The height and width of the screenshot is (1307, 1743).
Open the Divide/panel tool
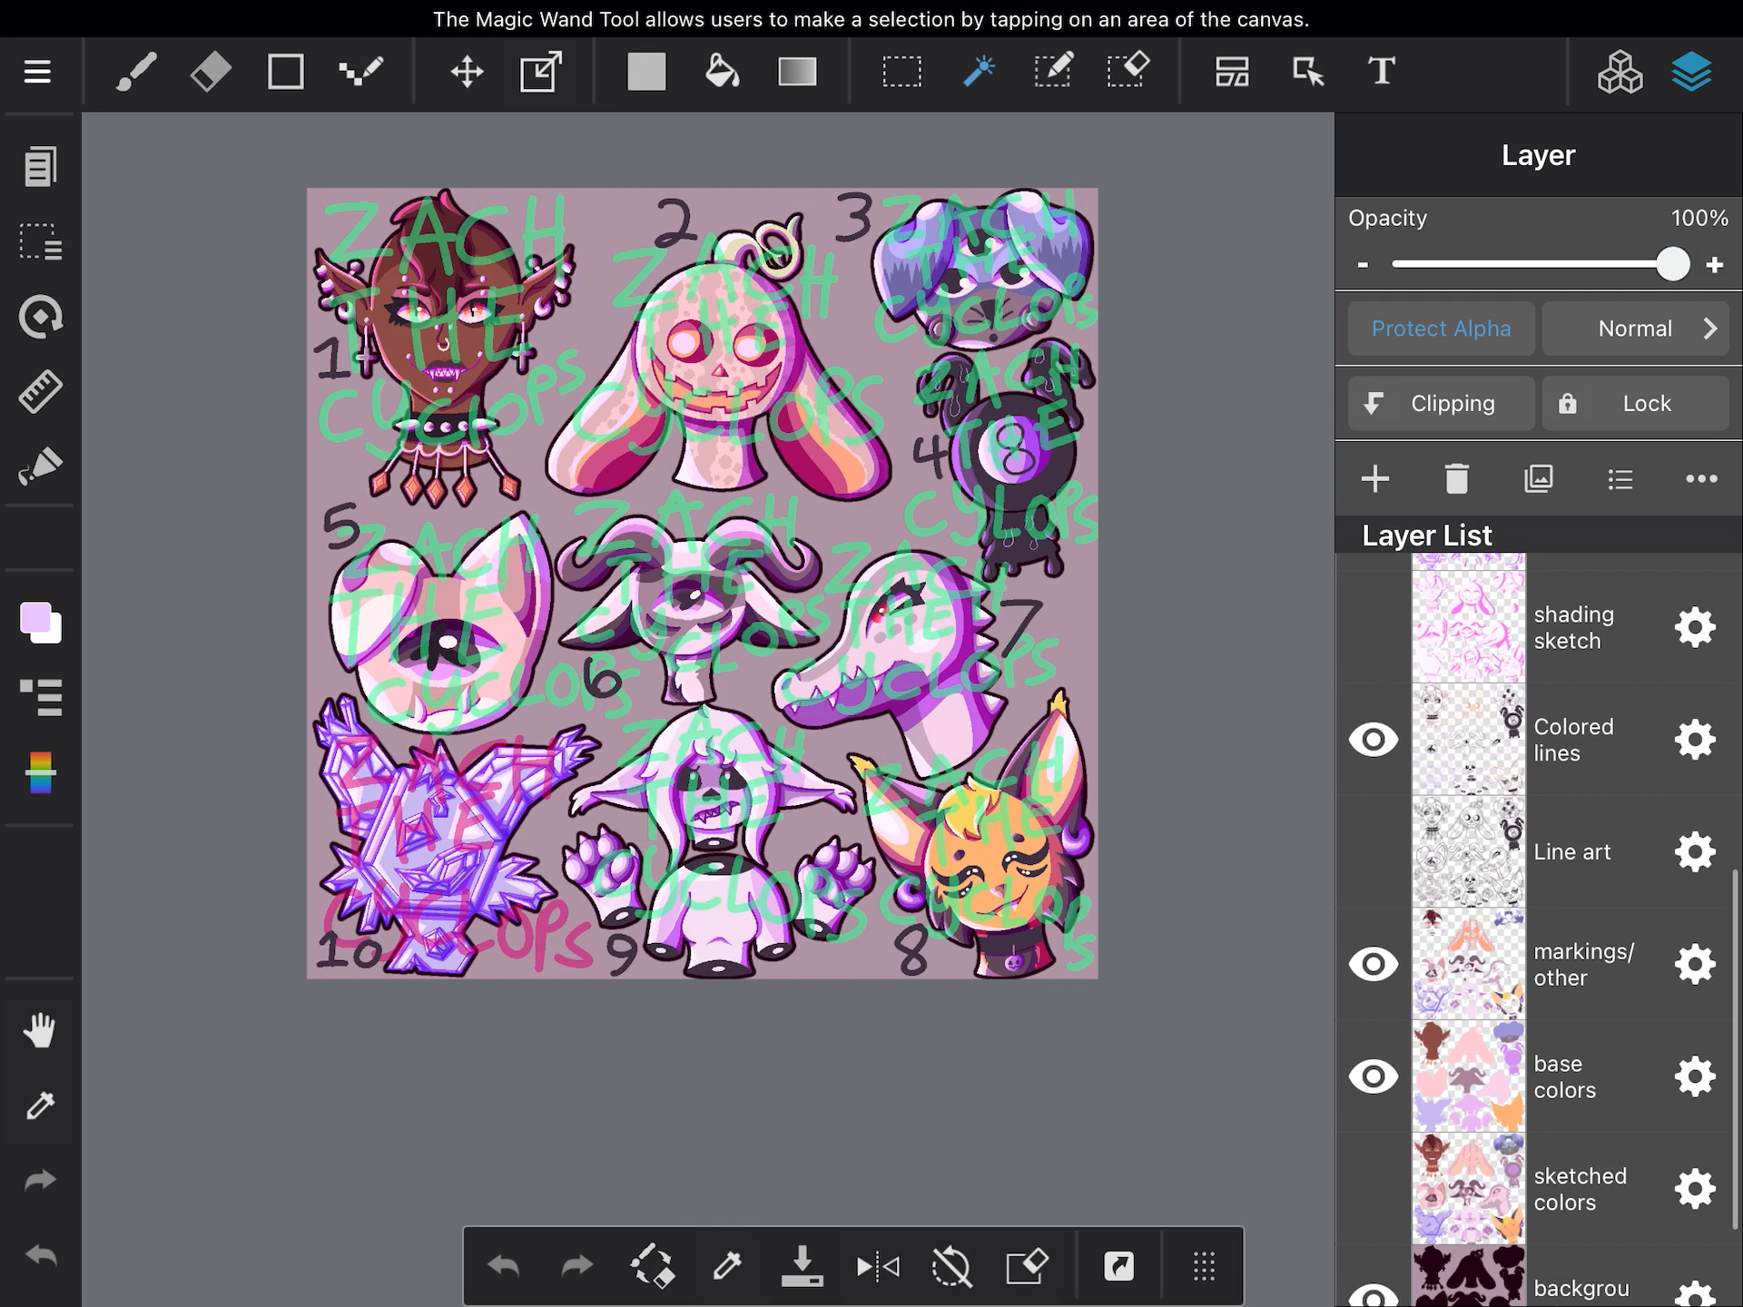click(1232, 72)
